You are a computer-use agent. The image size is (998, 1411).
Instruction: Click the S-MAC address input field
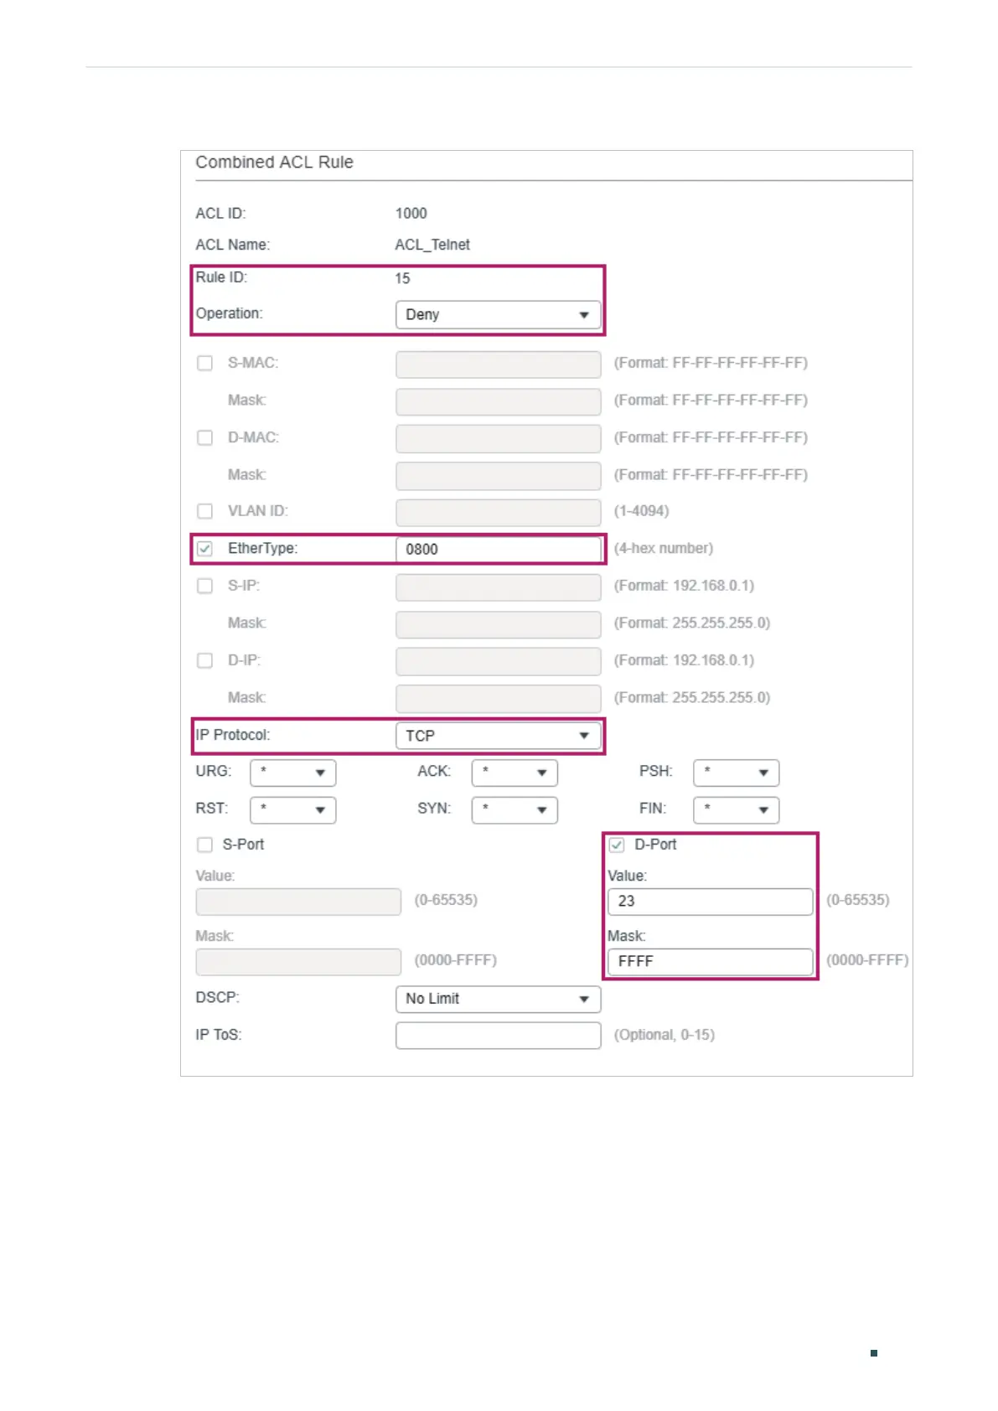point(498,364)
